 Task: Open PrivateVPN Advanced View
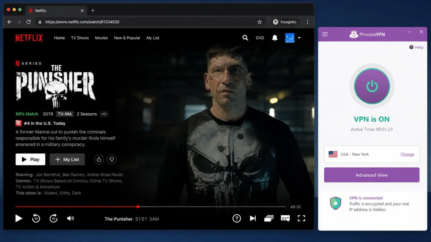[x=372, y=175]
